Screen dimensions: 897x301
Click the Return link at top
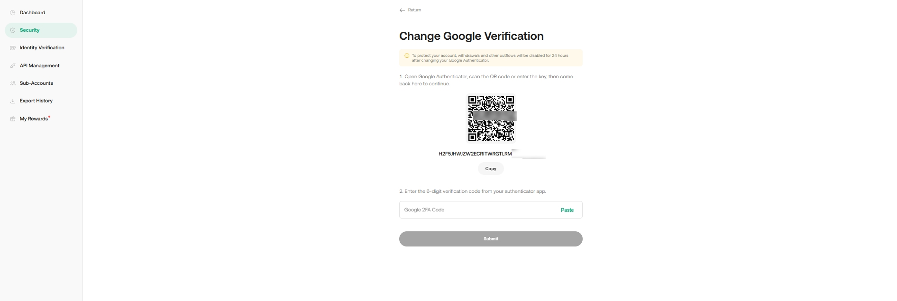coord(414,10)
